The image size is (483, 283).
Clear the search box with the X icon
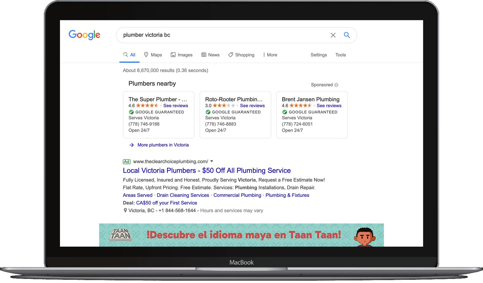(333, 35)
